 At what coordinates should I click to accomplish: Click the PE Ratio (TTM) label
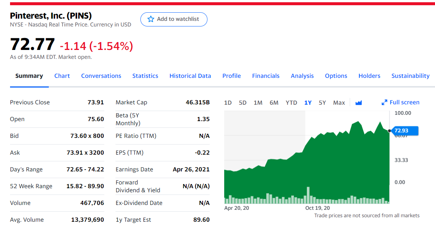pos(136,136)
